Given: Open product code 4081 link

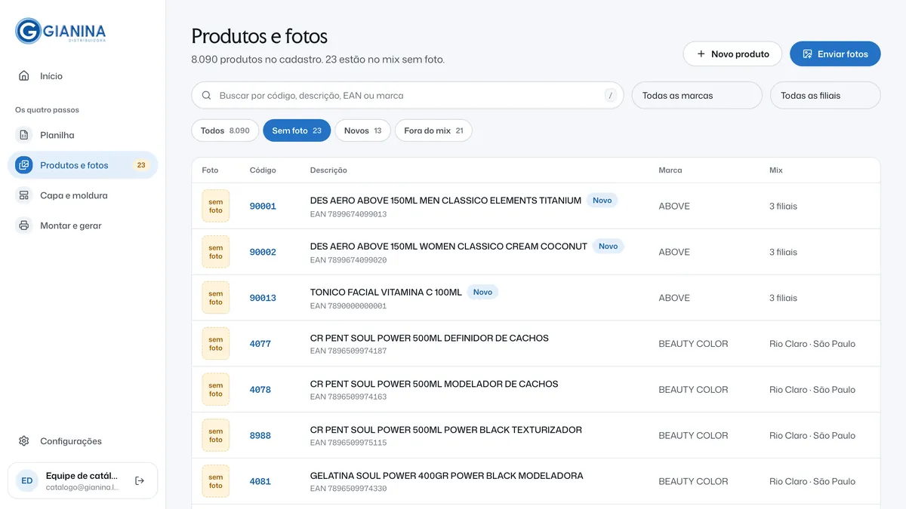Looking at the screenshot, I should point(260,481).
